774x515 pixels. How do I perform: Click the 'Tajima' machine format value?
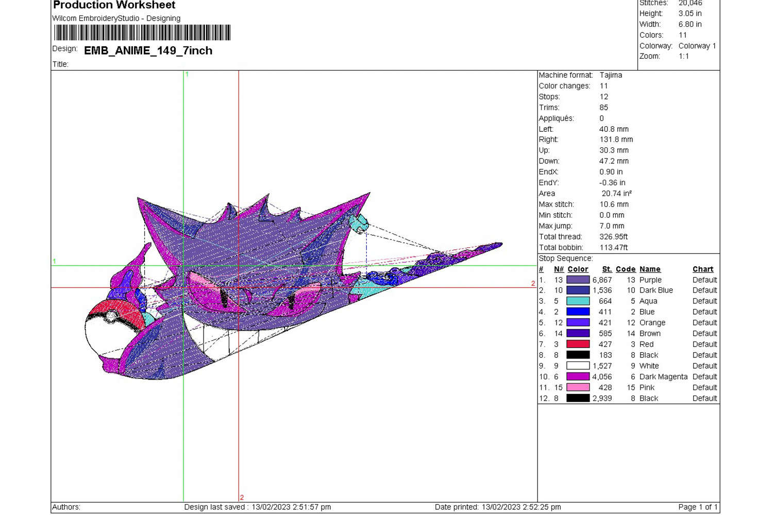pos(611,75)
